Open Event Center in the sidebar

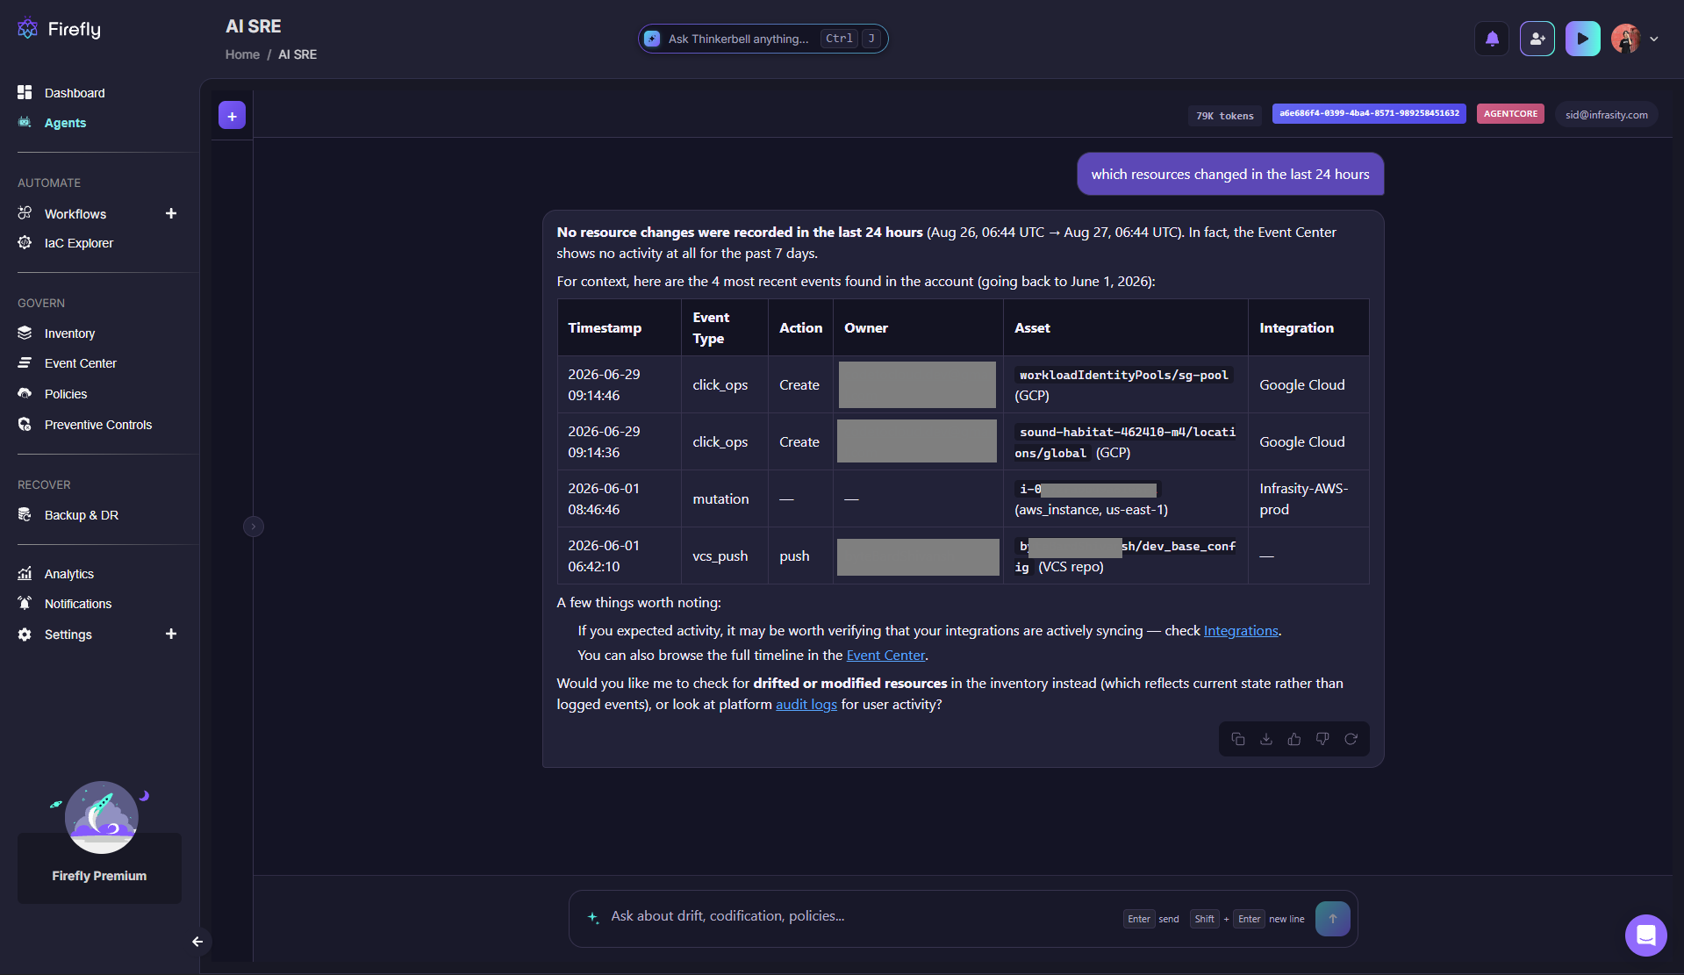tap(81, 363)
